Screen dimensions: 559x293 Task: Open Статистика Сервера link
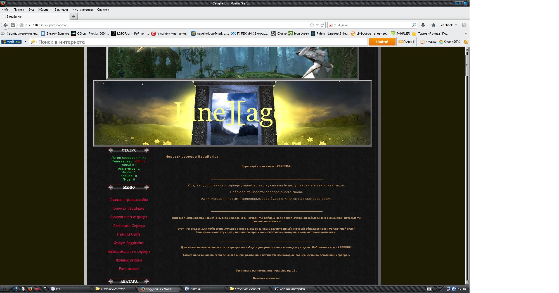point(129,226)
